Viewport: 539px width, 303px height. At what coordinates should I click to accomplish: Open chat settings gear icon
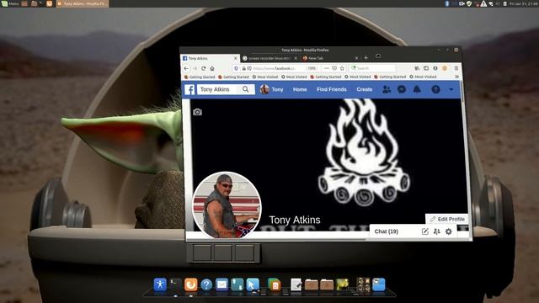(449, 231)
